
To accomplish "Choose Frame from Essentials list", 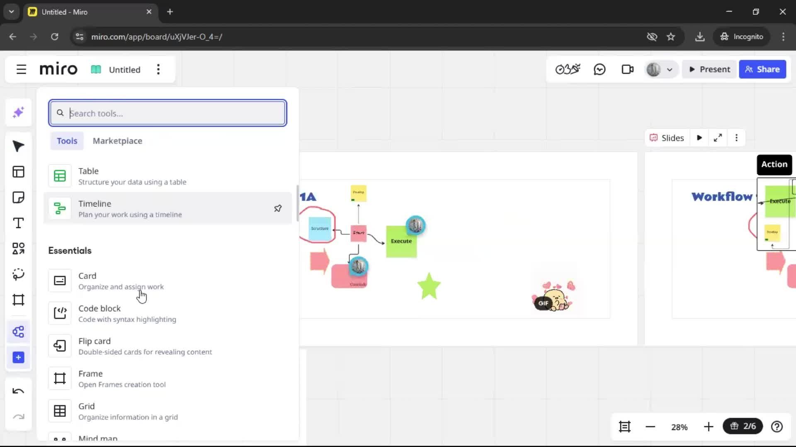I will (167, 379).
